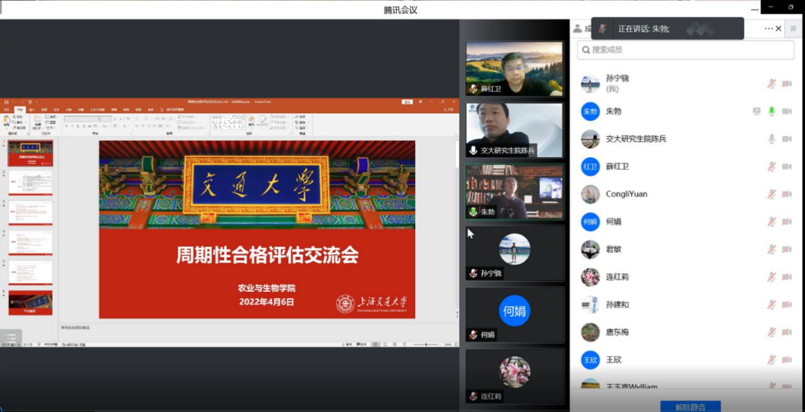
Task: Click the shapes gallery in PowerPoint ribbon
Action: coord(227,121)
